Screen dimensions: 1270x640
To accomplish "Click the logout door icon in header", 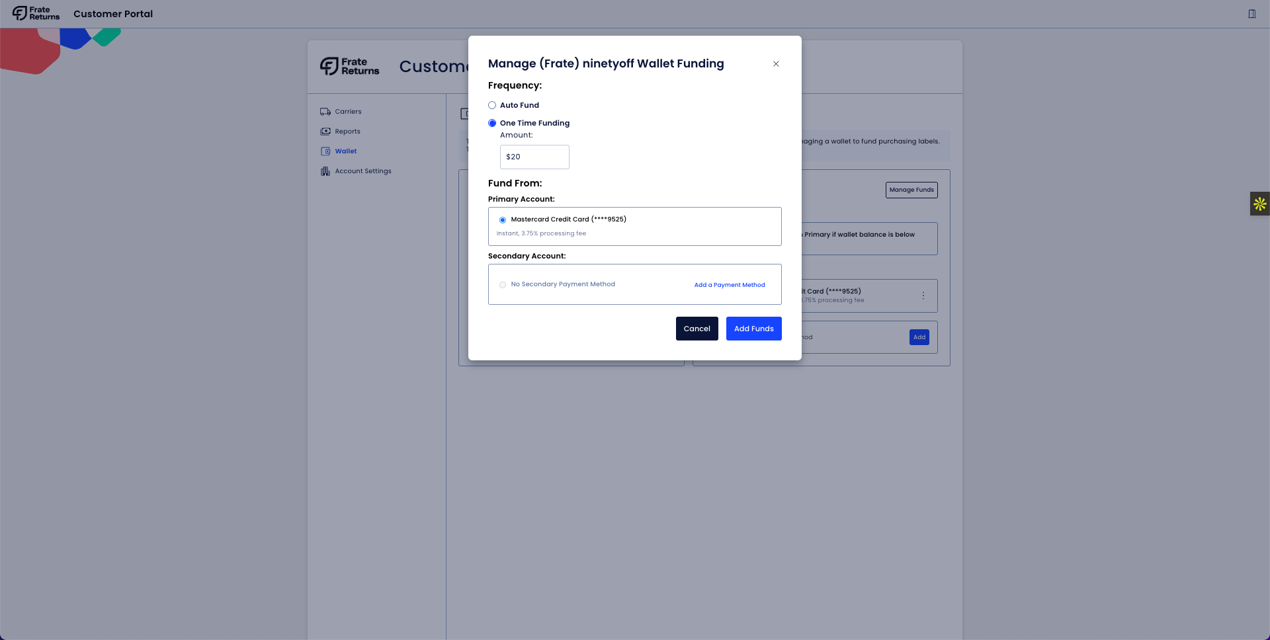I will [x=1252, y=14].
